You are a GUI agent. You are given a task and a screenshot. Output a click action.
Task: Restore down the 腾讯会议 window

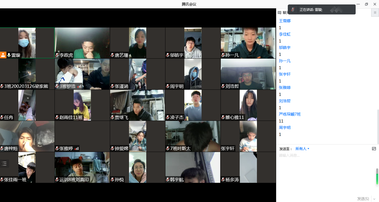366,4
